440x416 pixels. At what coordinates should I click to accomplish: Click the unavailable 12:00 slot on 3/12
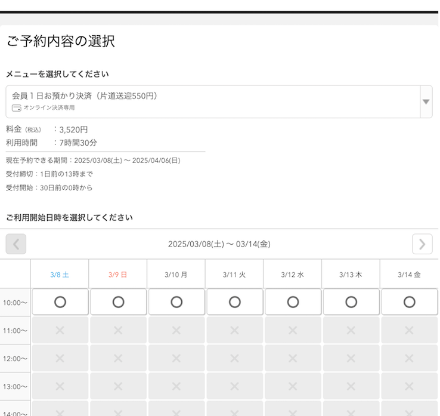[x=293, y=358]
